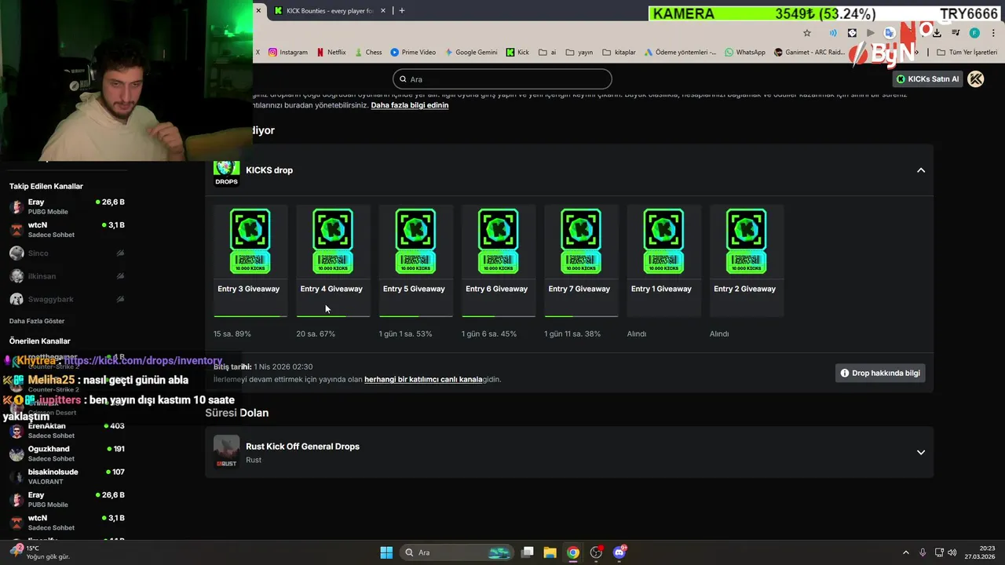
Task: Click Daha Fazla Göster in followed channels
Action: click(x=37, y=321)
